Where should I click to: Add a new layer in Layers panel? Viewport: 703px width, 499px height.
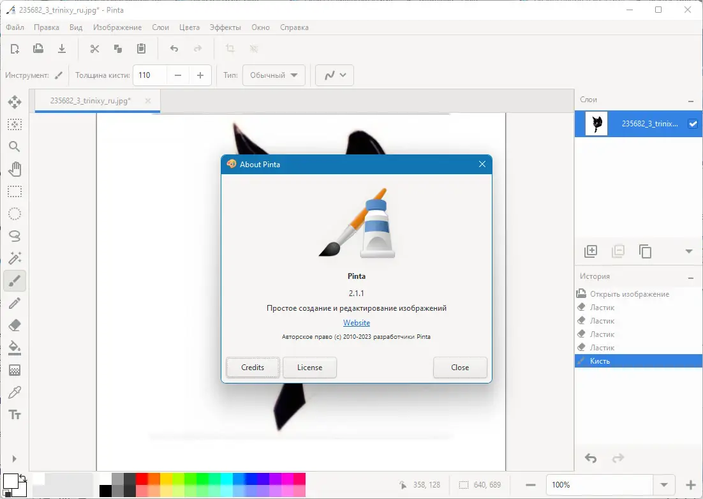[591, 251]
